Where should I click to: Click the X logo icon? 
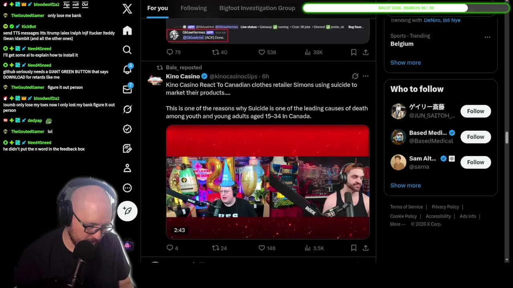pyautogui.click(x=127, y=9)
